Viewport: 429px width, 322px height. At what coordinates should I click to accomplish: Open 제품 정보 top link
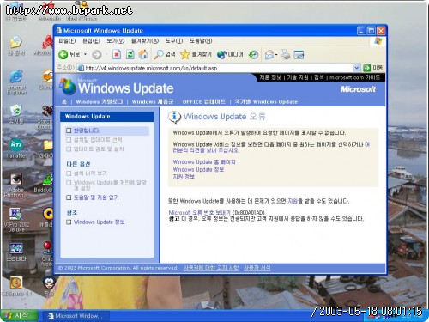[270, 77]
